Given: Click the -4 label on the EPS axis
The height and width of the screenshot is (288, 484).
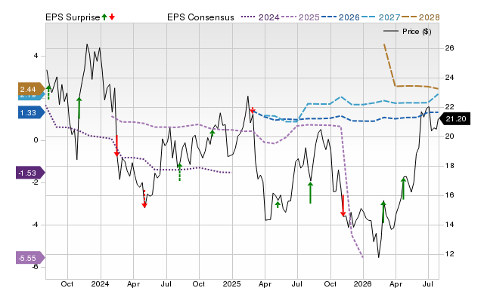Looking at the screenshot, I should pyautogui.click(x=35, y=225).
